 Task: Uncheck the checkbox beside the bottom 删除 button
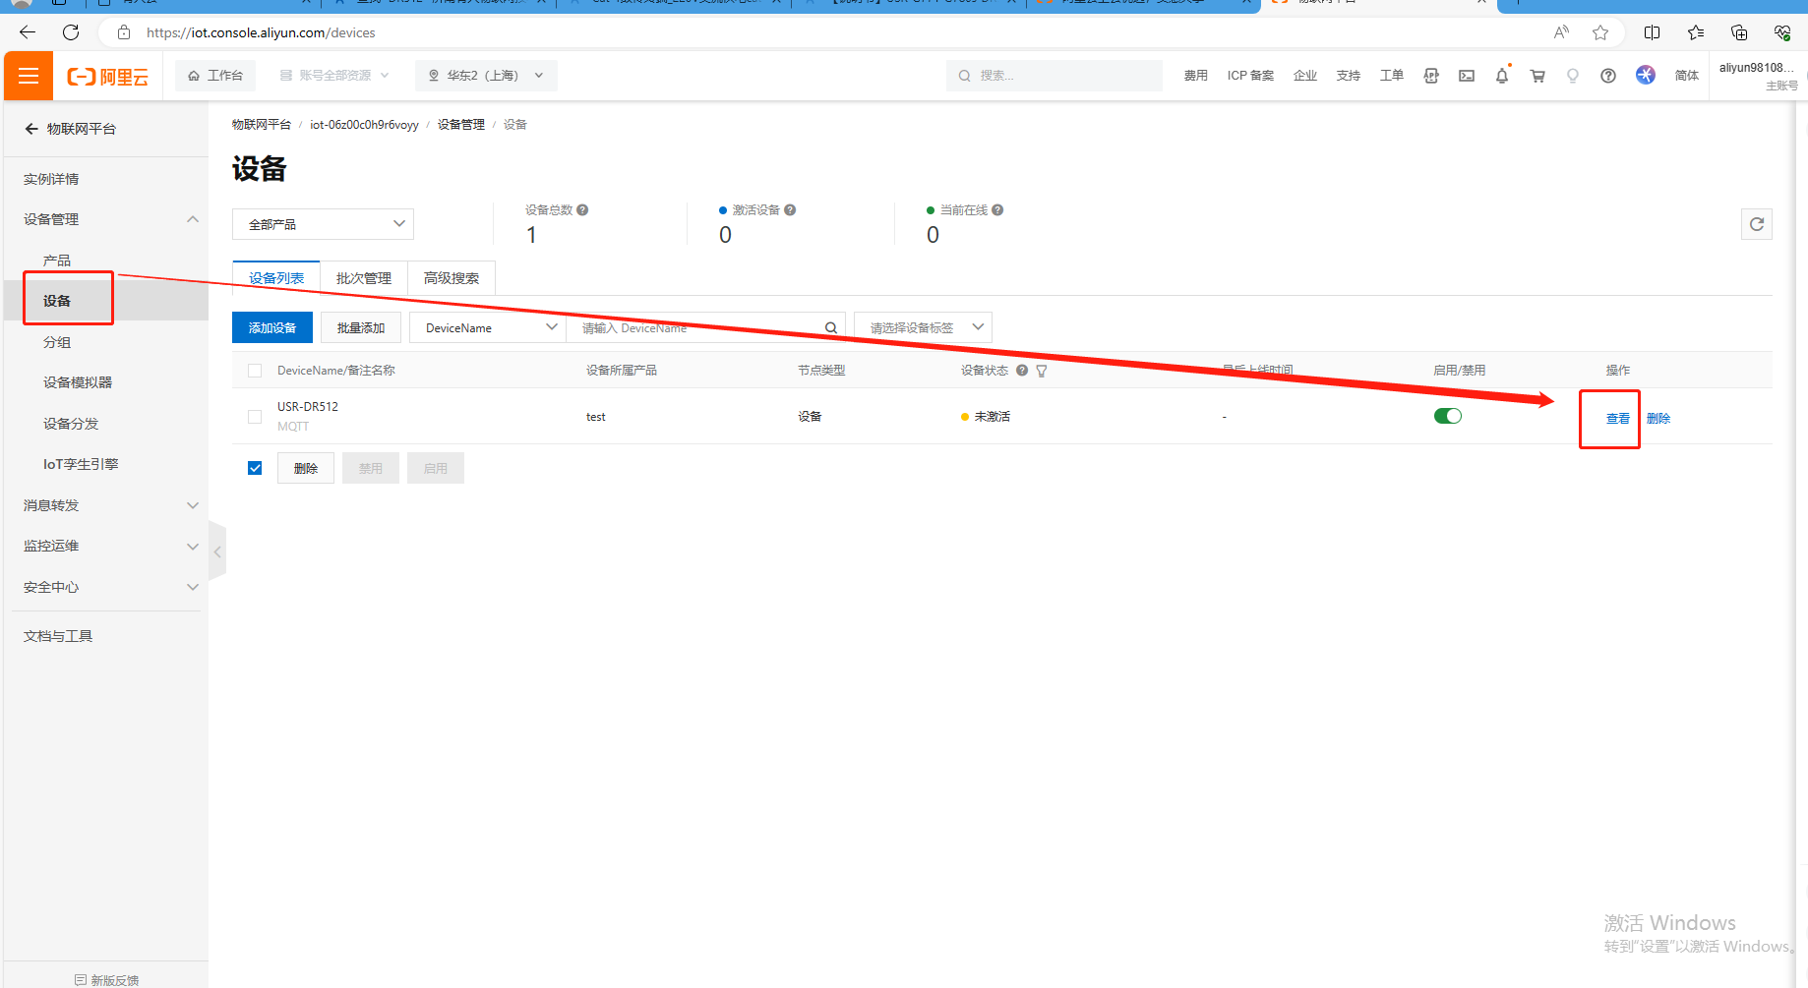point(255,468)
